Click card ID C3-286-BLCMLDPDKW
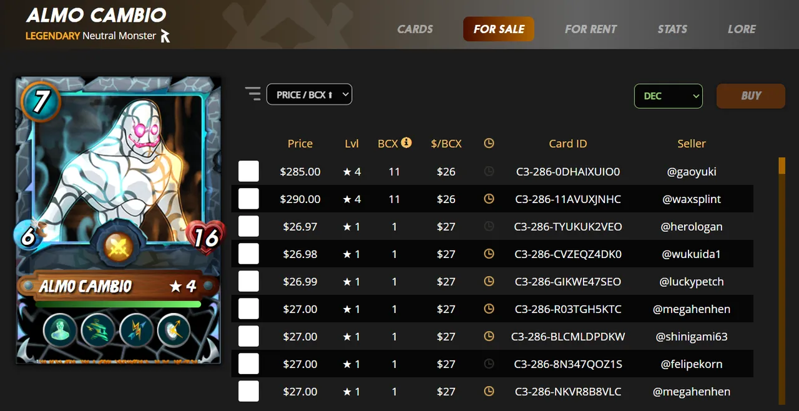Screen dimensions: 799x411 tap(568, 336)
